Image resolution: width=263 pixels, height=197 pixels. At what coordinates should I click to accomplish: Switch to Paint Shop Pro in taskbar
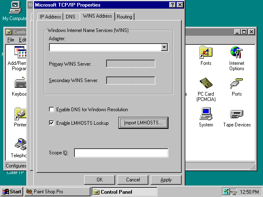point(57,192)
